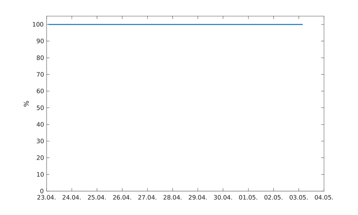Click the x-axis date 28.04.

(x=173, y=197)
